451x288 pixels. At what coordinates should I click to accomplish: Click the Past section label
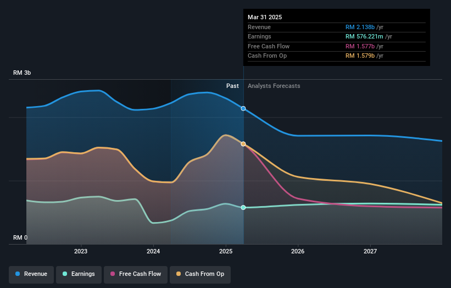232,86
